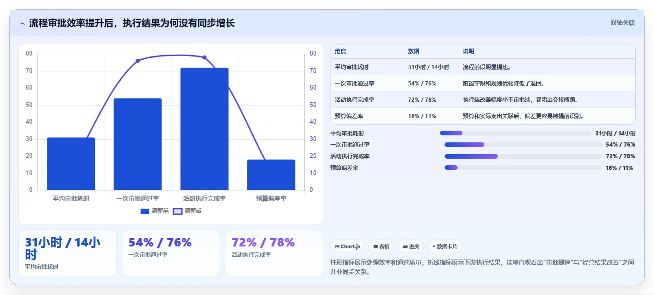Click the 一次审批通过率 bar in chart
654x295 pixels.
click(137, 144)
